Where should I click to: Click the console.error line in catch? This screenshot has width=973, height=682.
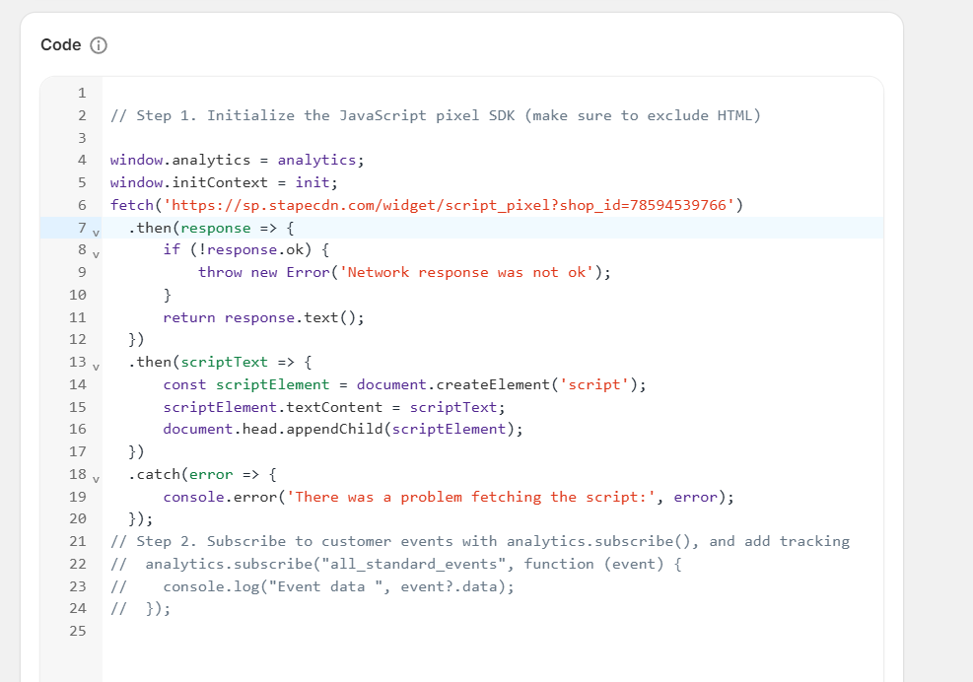pyautogui.click(x=448, y=497)
